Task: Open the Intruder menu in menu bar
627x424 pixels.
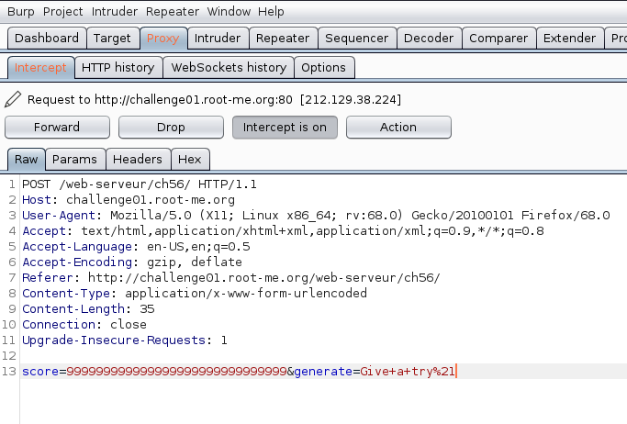Action: click(114, 12)
